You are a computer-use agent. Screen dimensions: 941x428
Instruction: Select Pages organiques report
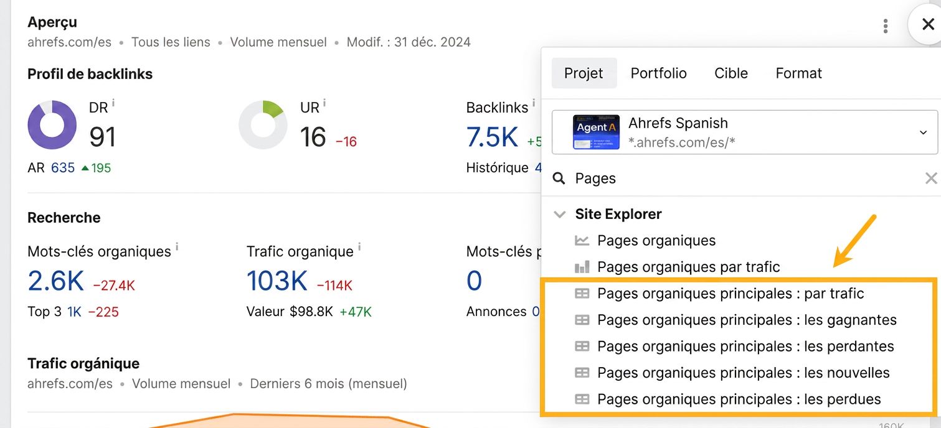click(x=656, y=241)
